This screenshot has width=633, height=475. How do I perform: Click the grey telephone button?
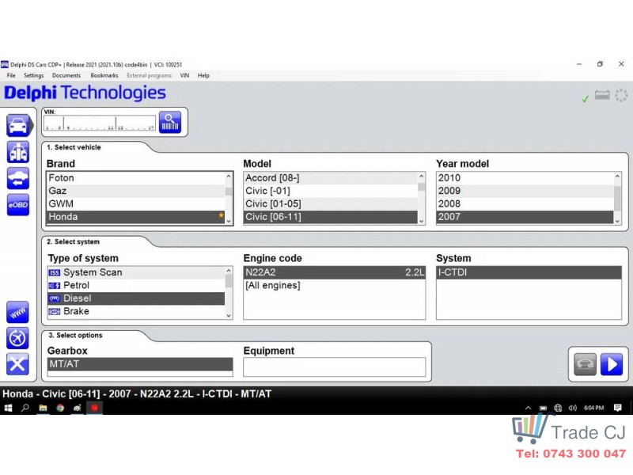click(x=585, y=364)
